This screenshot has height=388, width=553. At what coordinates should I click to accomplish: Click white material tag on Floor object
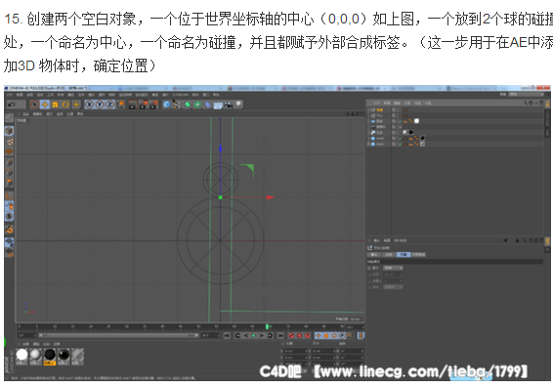click(x=416, y=121)
